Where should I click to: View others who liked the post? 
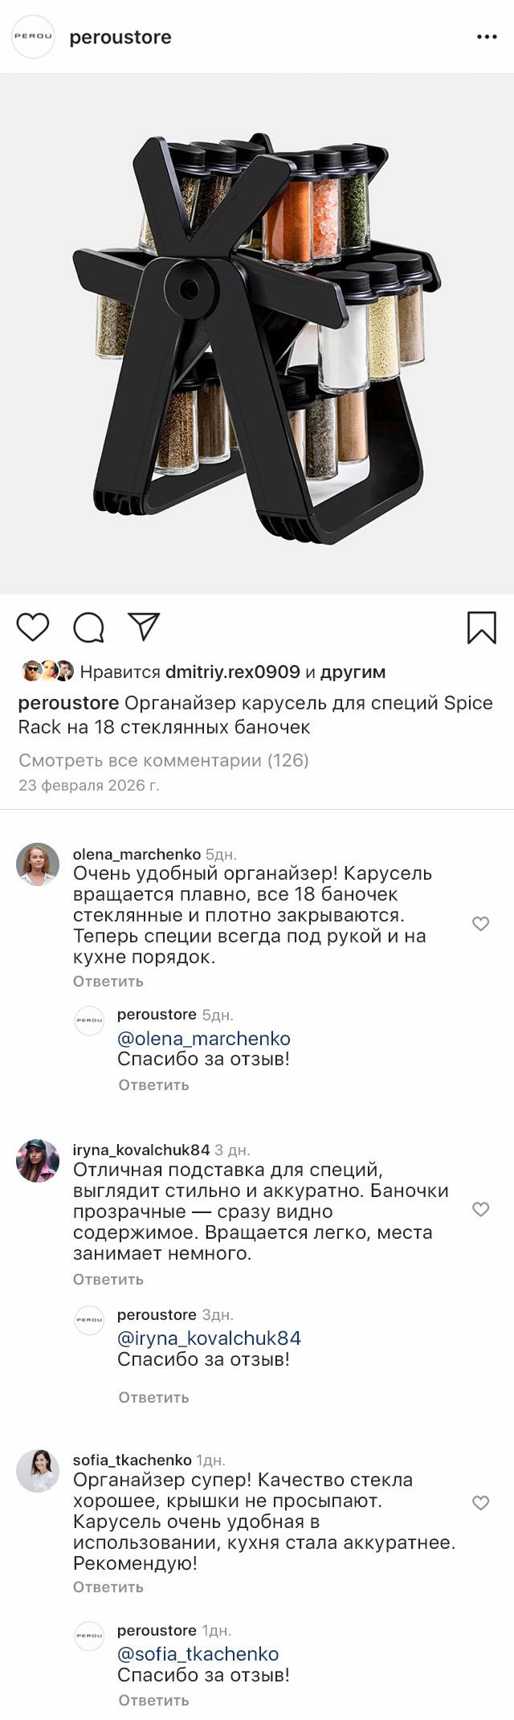coord(353,672)
